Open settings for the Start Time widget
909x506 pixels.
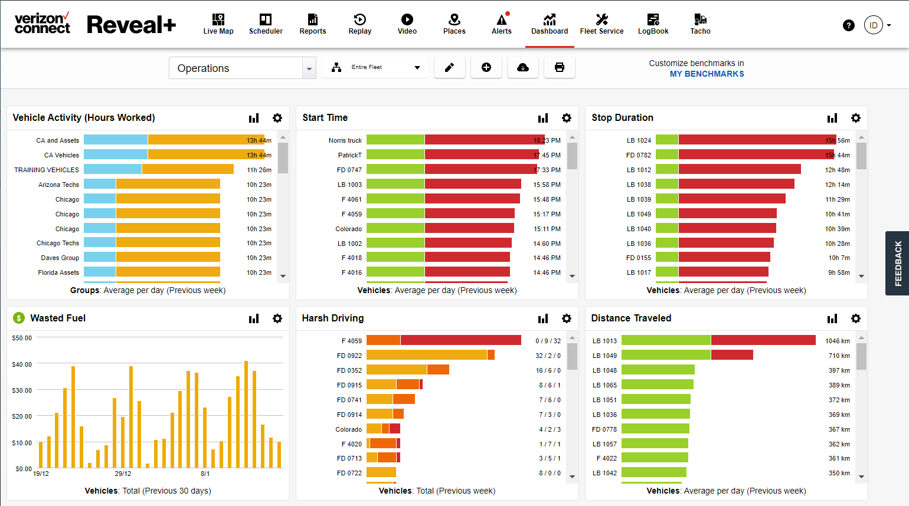(566, 118)
